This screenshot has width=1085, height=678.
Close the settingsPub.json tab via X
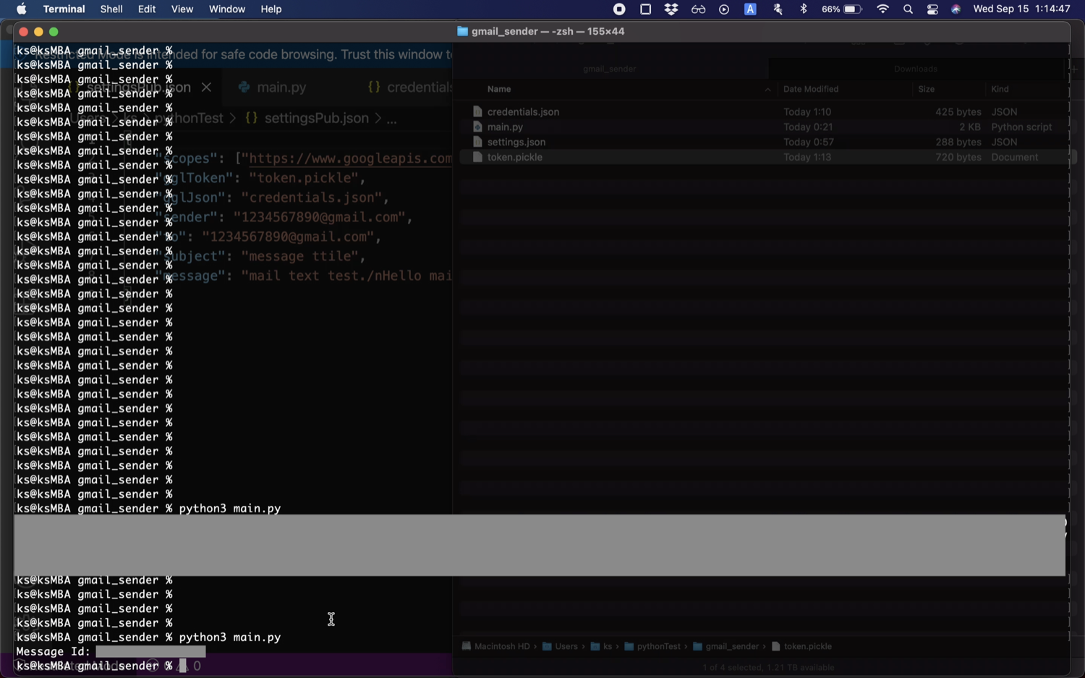206,88
